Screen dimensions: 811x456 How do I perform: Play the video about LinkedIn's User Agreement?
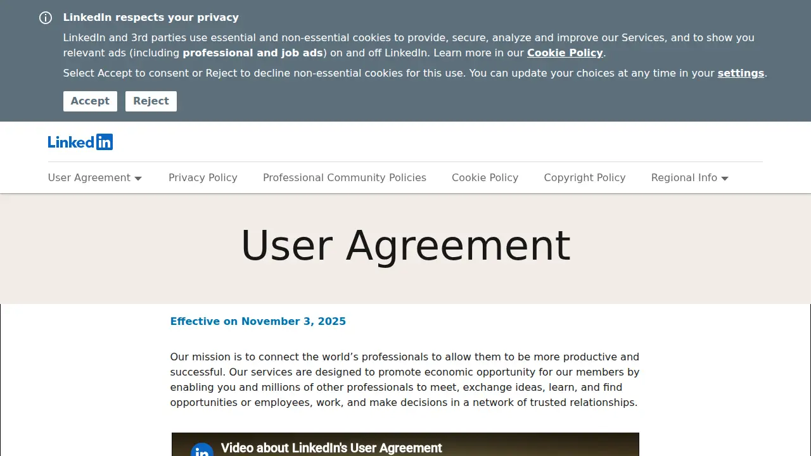405,445
